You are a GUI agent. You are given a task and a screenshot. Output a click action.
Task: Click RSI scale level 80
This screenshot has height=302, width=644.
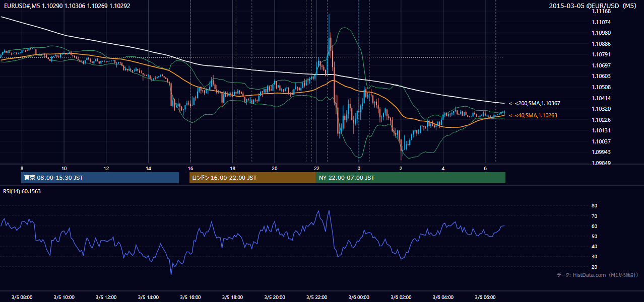[595, 206]
